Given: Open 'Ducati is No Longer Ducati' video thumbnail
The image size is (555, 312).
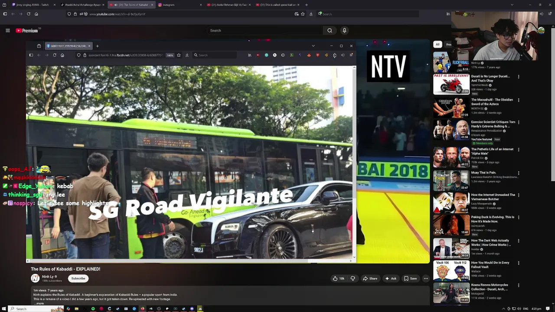Looking at the screenshot, I should (x=451, y=84).
